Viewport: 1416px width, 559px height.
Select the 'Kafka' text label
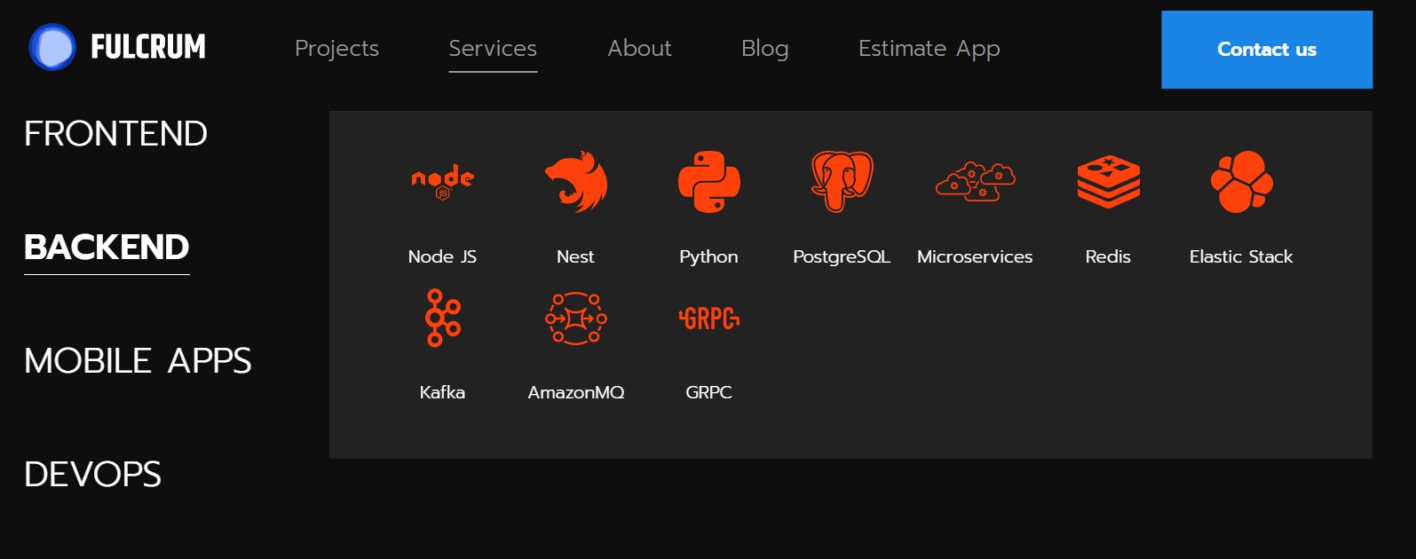442,392
